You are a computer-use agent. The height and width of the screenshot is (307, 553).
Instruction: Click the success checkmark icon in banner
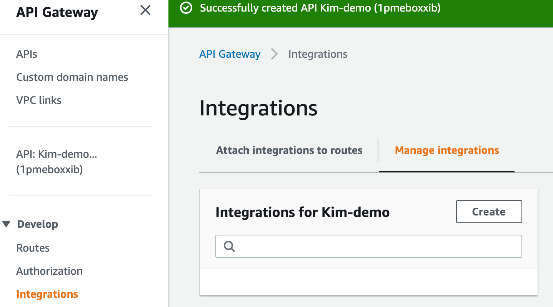[186, 8]
